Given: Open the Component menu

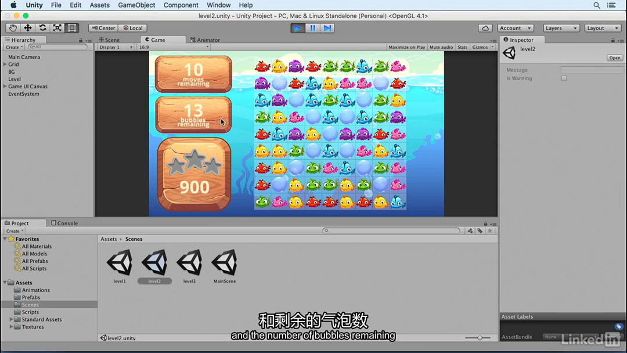Looking at the screenshot, I should pos(181,5).
